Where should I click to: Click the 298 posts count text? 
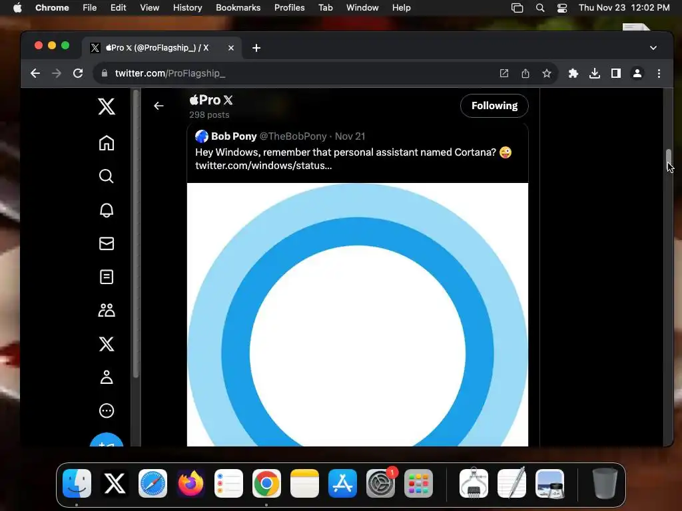click(209, 114)
